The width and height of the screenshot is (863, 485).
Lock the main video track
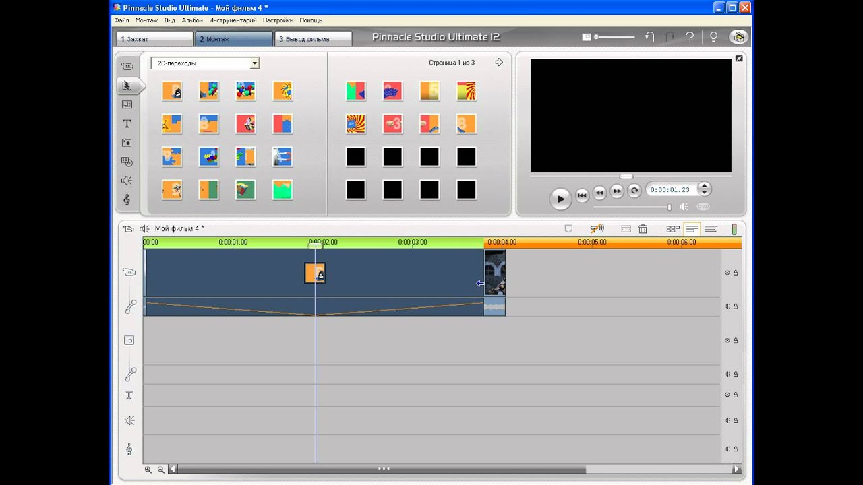pyautogui.click(x=736, y=273)
